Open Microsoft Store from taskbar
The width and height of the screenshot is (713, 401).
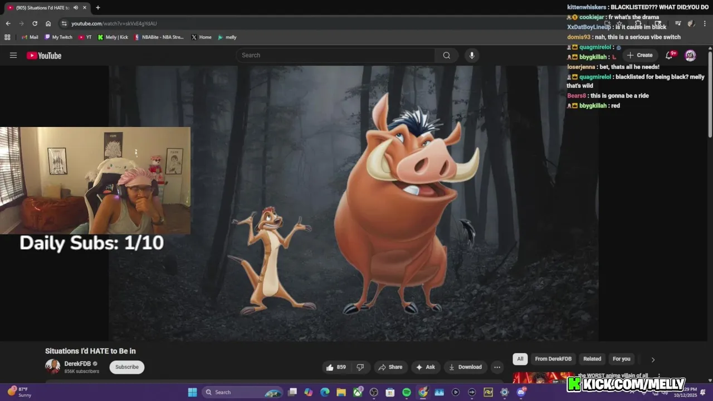coord(390,392)
